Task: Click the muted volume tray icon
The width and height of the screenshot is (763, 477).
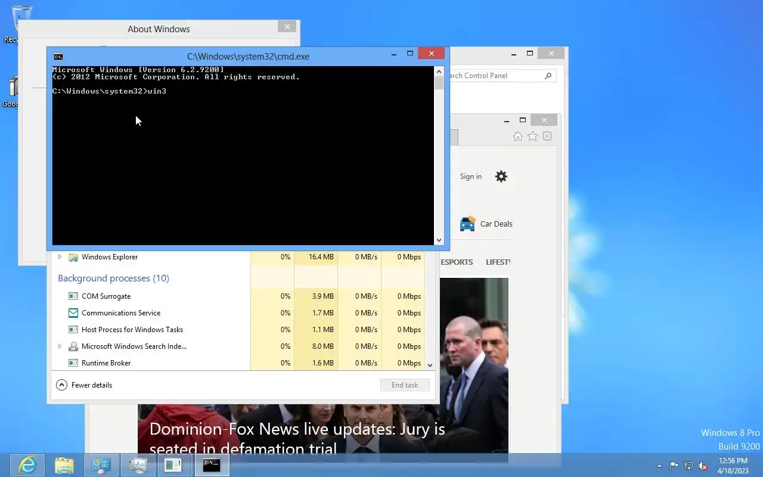Action: pos(703,466)
